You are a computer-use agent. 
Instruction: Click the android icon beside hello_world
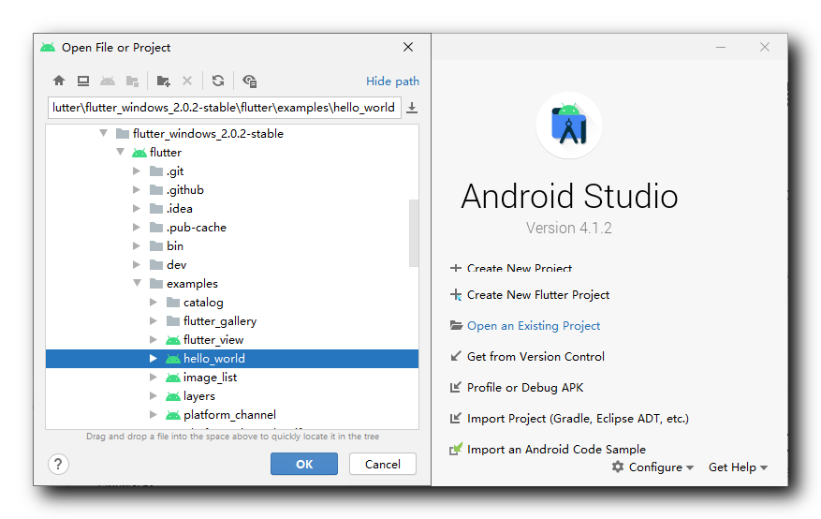(x=173, y=359)
